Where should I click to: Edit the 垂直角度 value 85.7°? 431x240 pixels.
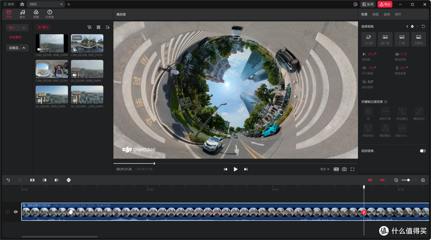pyautogui.click(x=404, y=68)
